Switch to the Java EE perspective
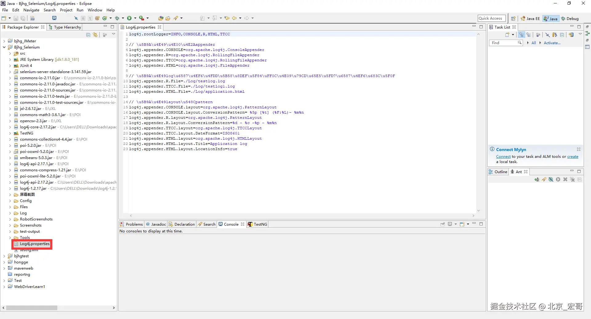This screenshot has height=319, width=591. tap(530, 18)
